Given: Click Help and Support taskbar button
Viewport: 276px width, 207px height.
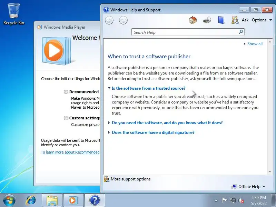Looking at the screenshot, I should tap(95, 200).
